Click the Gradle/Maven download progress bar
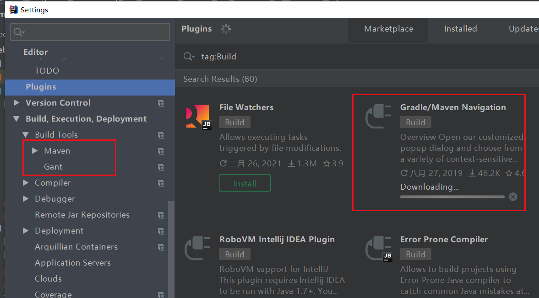 pos(452,197)
